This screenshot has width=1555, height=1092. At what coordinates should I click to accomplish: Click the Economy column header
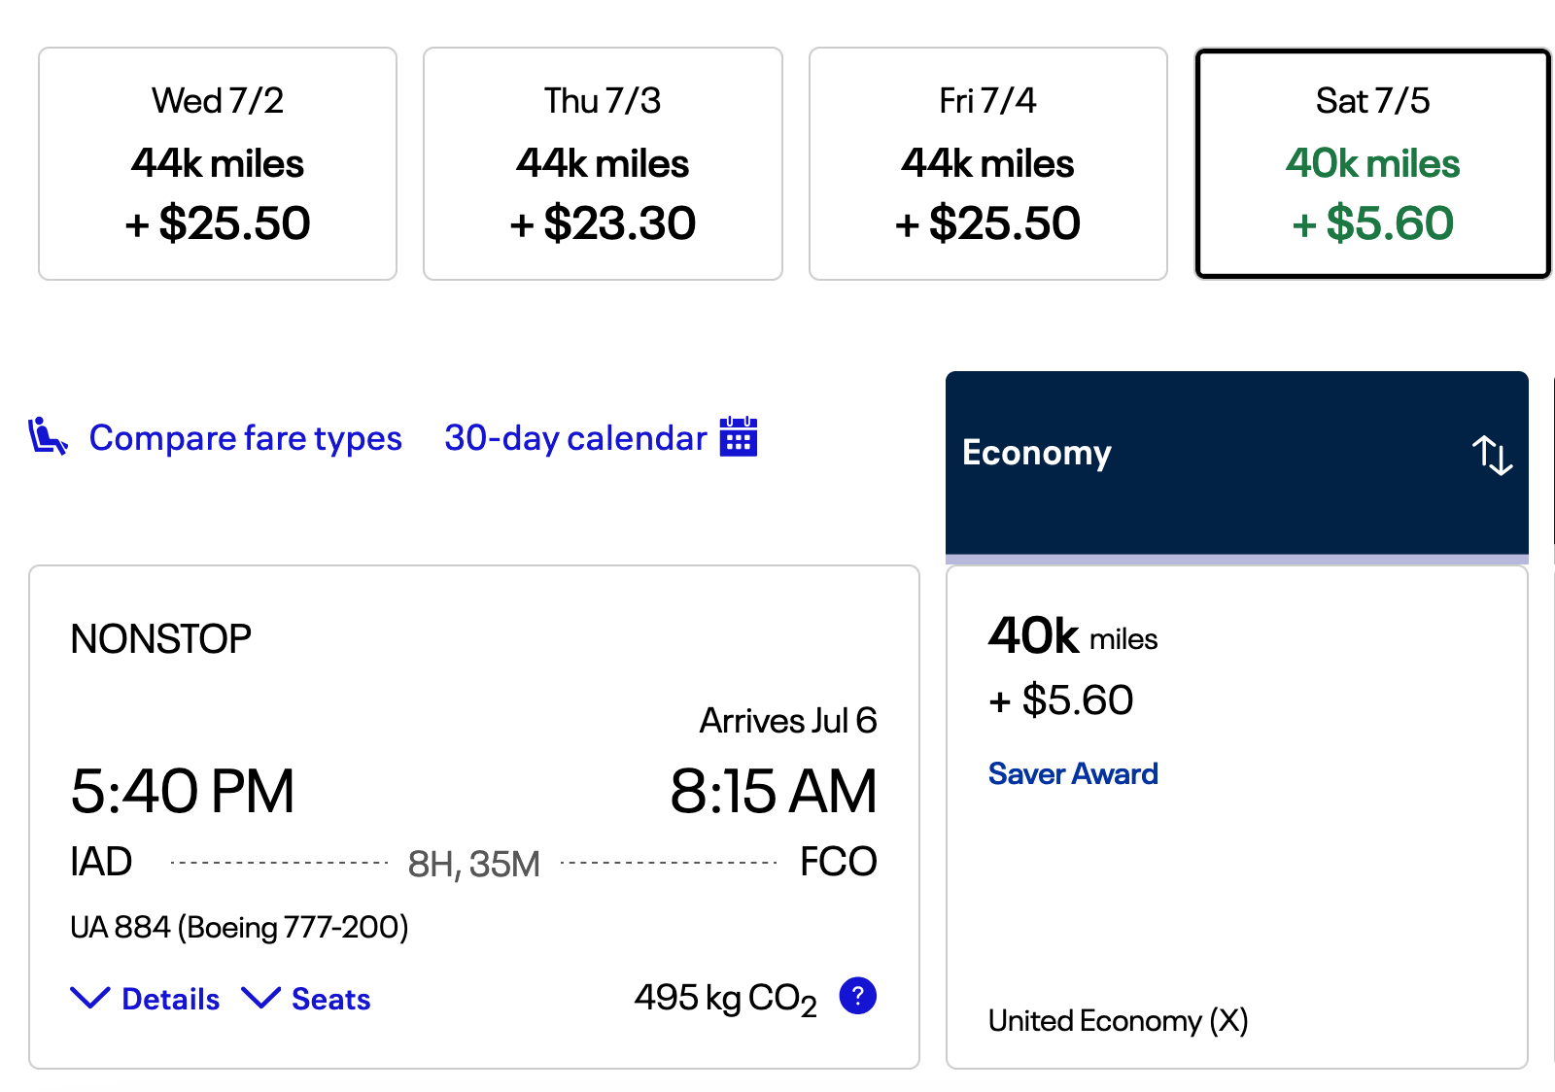[1036, 453]
